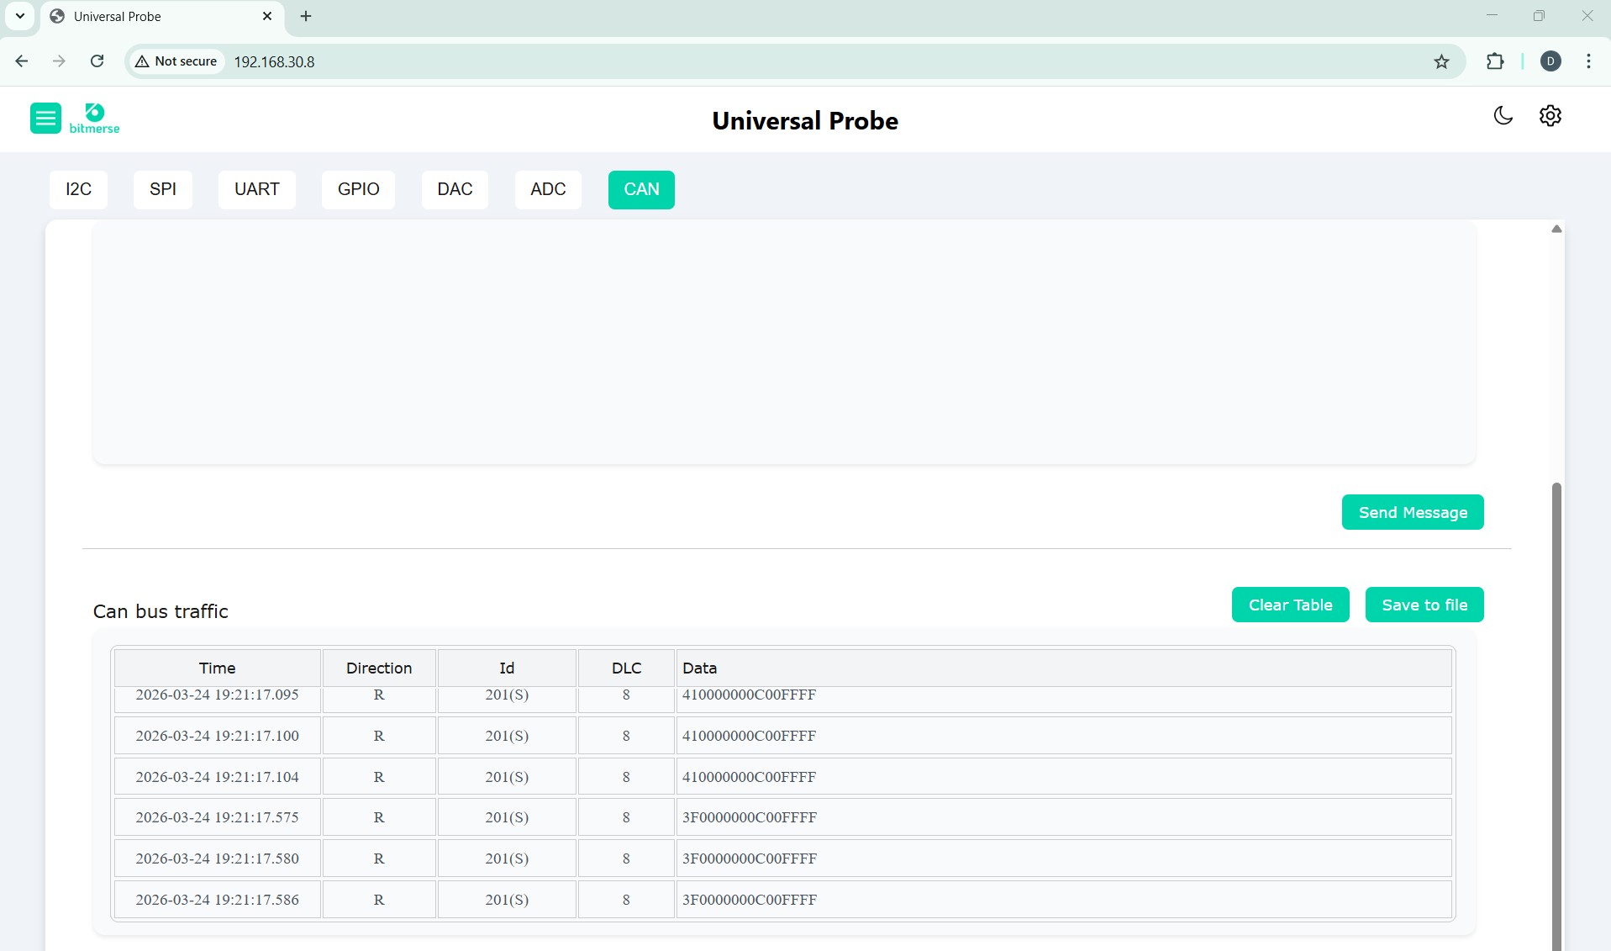Open the Universal Probe settings gear

1549,115
